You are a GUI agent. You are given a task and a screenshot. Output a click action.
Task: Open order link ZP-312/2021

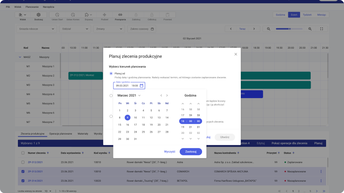tap(35, 162)
